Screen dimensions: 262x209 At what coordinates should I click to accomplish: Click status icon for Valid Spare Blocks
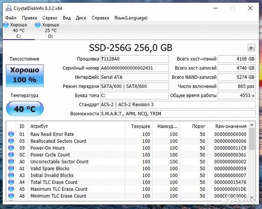[11, 168]
